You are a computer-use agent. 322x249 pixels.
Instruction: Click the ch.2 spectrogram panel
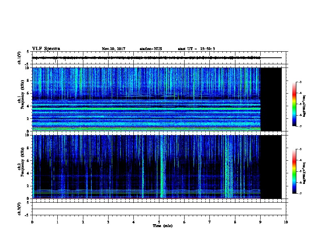[157, 167]
